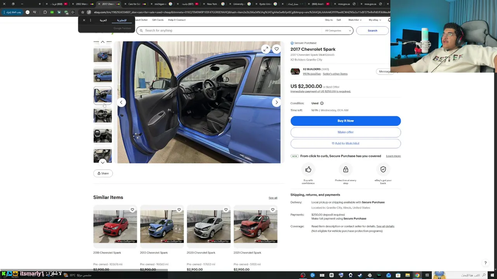Add main photo item to watchlist heart

click(276, 49)
